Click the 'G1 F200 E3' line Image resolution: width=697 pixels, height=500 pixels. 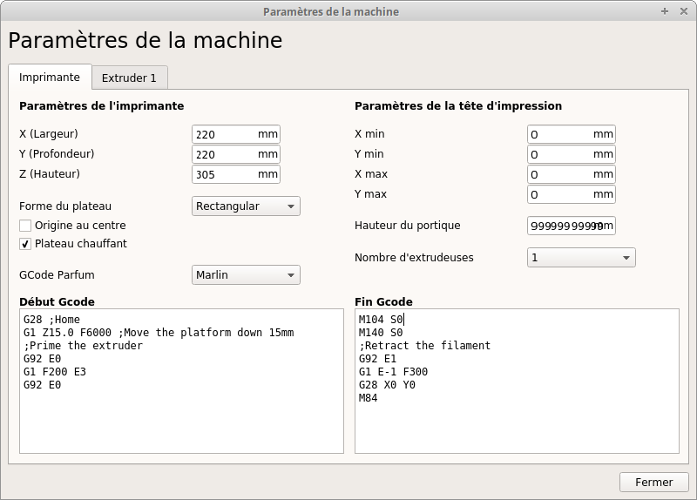(55, 372)
